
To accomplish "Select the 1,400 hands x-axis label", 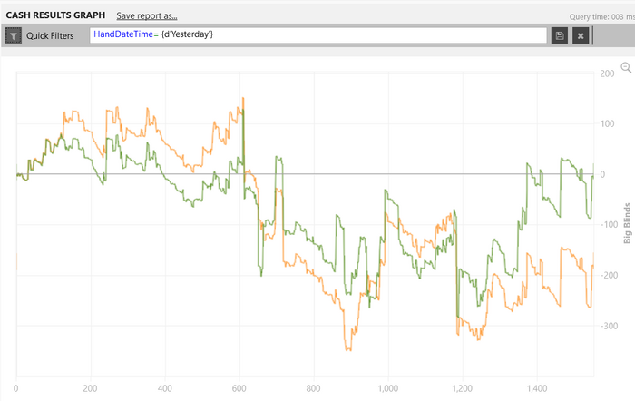I will point(537,388).
